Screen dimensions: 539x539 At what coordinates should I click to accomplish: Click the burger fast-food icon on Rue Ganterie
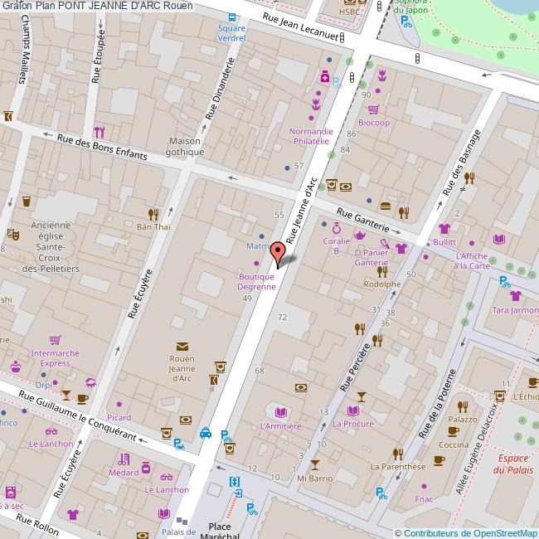tap(385, 206)
